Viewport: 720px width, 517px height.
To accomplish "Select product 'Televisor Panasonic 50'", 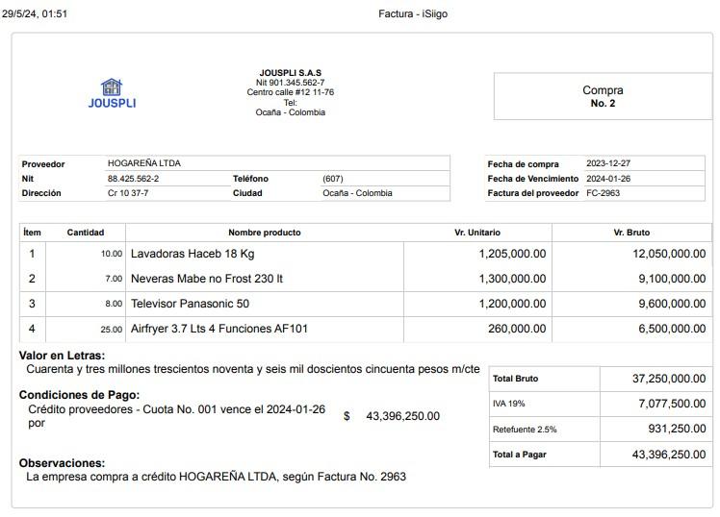I will 190,304.
